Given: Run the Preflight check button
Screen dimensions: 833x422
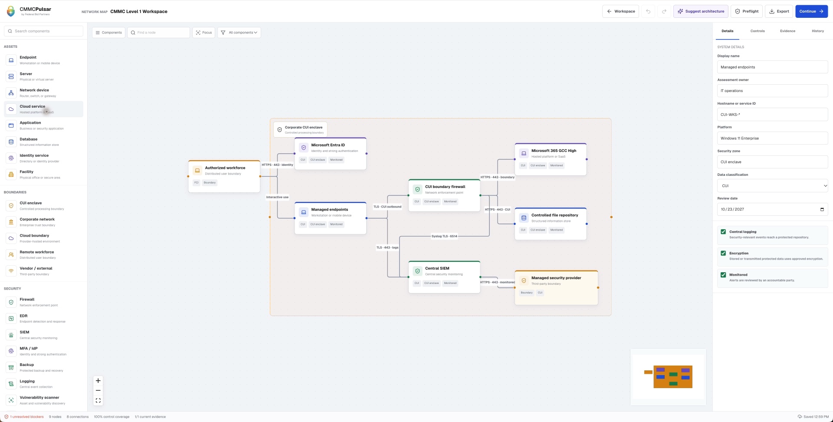Looking at the screenshot, I should (x=747, y=11).
